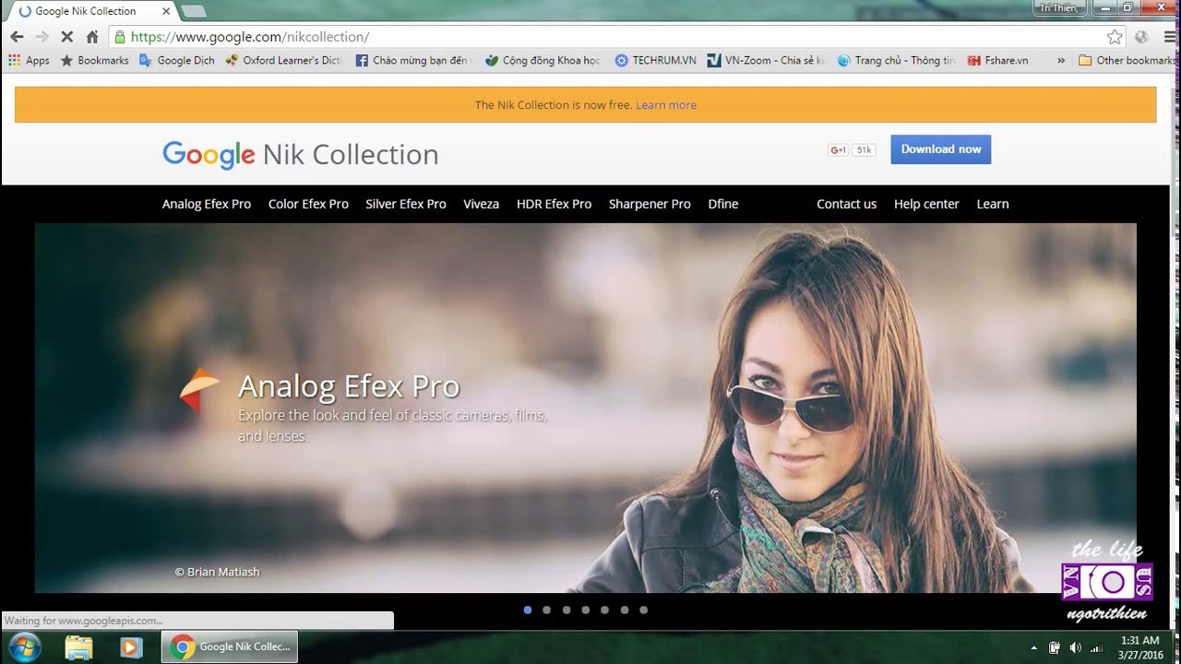The height and width of the screenshot is (664, 1181).
Task: Open the Bookmarks star folder shortcut
Action: tap(94, 60)
